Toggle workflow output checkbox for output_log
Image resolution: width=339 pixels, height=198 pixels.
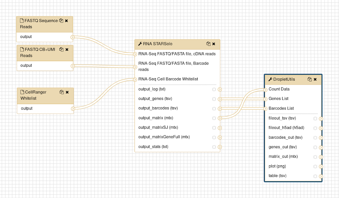click(x=214, y=89)
